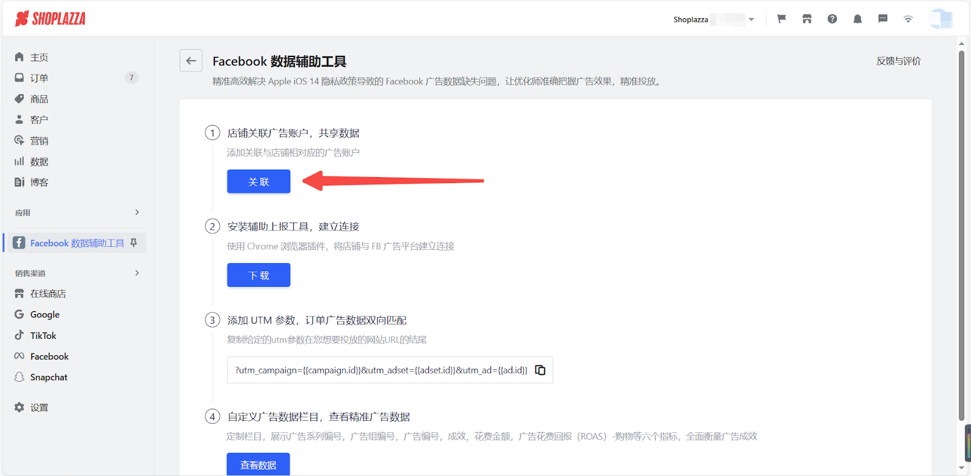The image size is (971, 476).
Task: Click the marketing icon beside 营销
Action: coord(19,141)
